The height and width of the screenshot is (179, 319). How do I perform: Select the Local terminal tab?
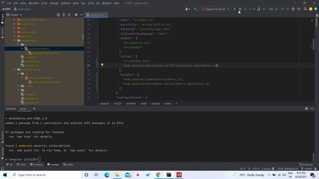(x=23, y=109)
